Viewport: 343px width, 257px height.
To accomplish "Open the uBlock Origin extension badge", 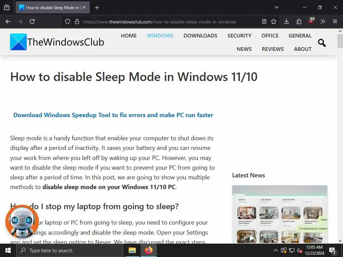I will pos(311,21).
